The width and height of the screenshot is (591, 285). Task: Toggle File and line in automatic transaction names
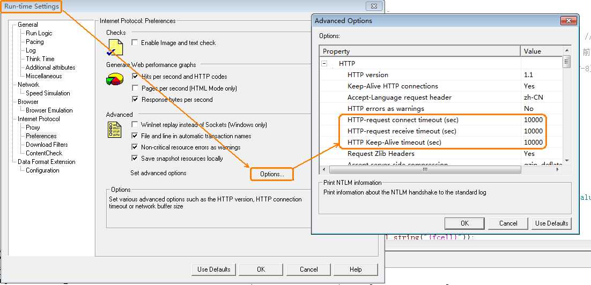click(135, 136)
